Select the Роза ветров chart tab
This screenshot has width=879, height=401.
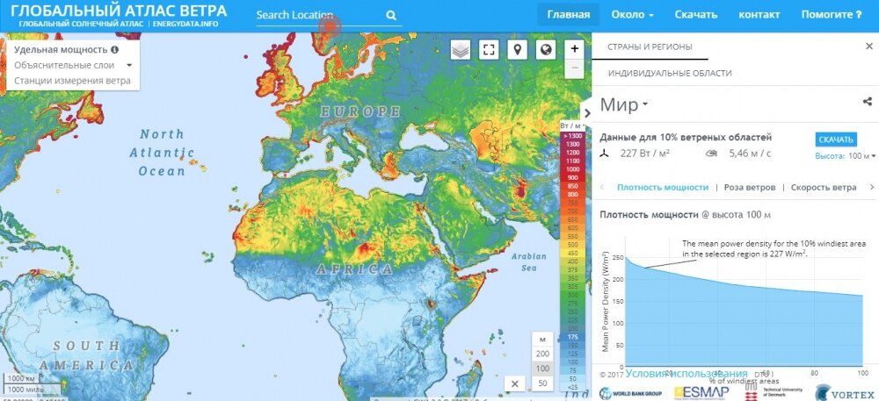click(x=750, y=188)
